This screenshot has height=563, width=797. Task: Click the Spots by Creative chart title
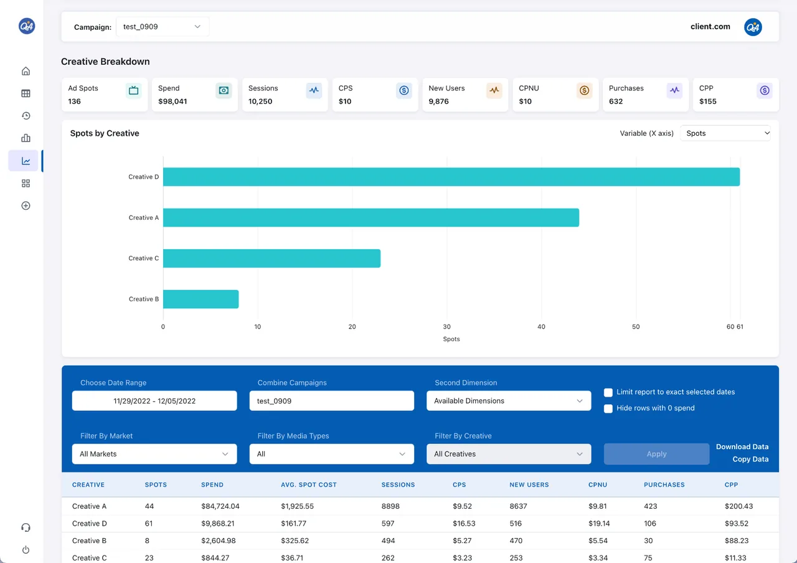[105, 133]
